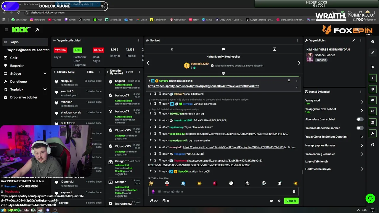379x213 pixels.
Task: Open Yayın İstatistikleri panel options menu
Action: click(x=139, y=41)
